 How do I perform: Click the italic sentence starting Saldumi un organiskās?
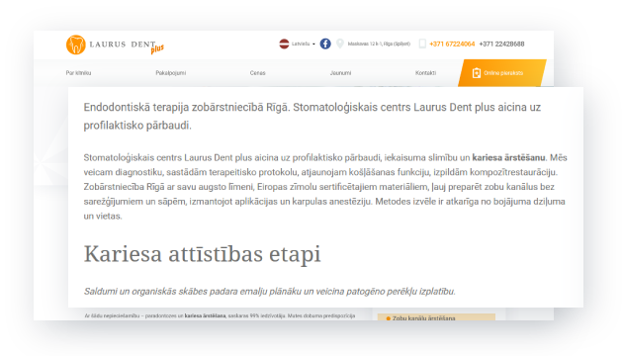pos(269,292)
